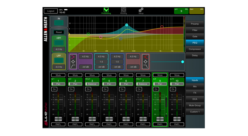
Task: Select the green HPF node on graph
Action: (88, 34)
